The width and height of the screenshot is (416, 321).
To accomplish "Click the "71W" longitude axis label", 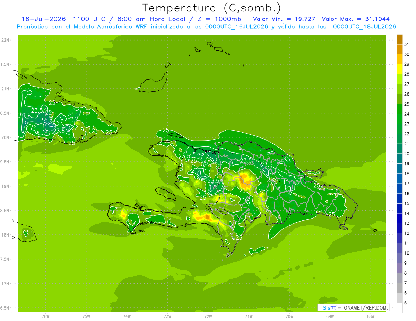I will [249, 316].
